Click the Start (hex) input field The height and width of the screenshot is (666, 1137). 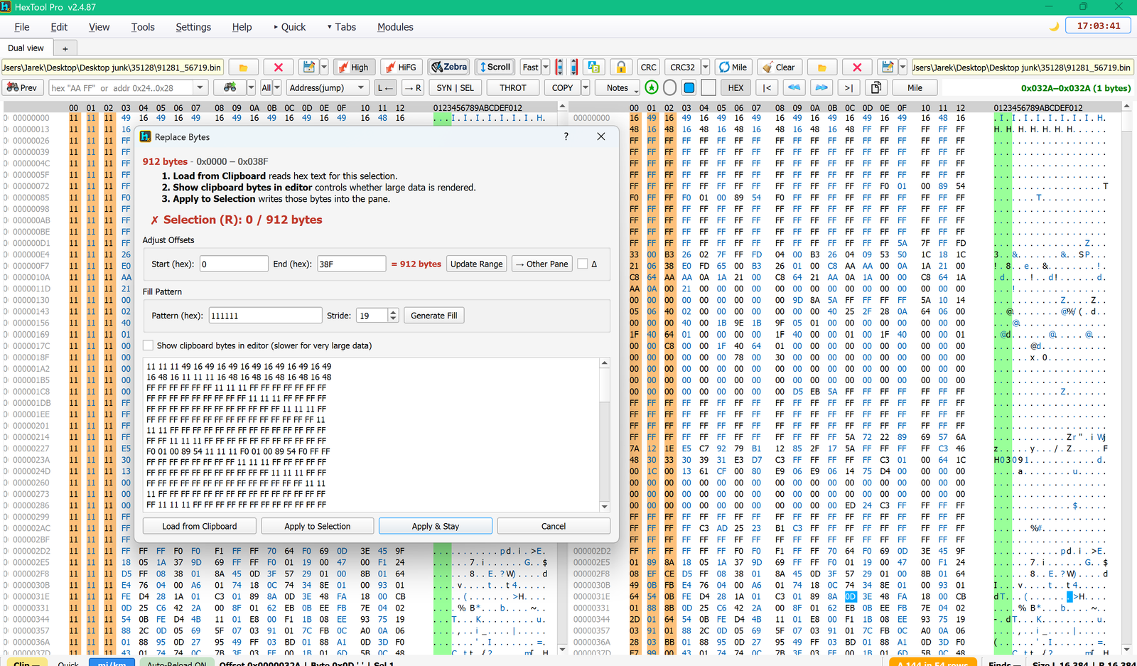point(234,264)
